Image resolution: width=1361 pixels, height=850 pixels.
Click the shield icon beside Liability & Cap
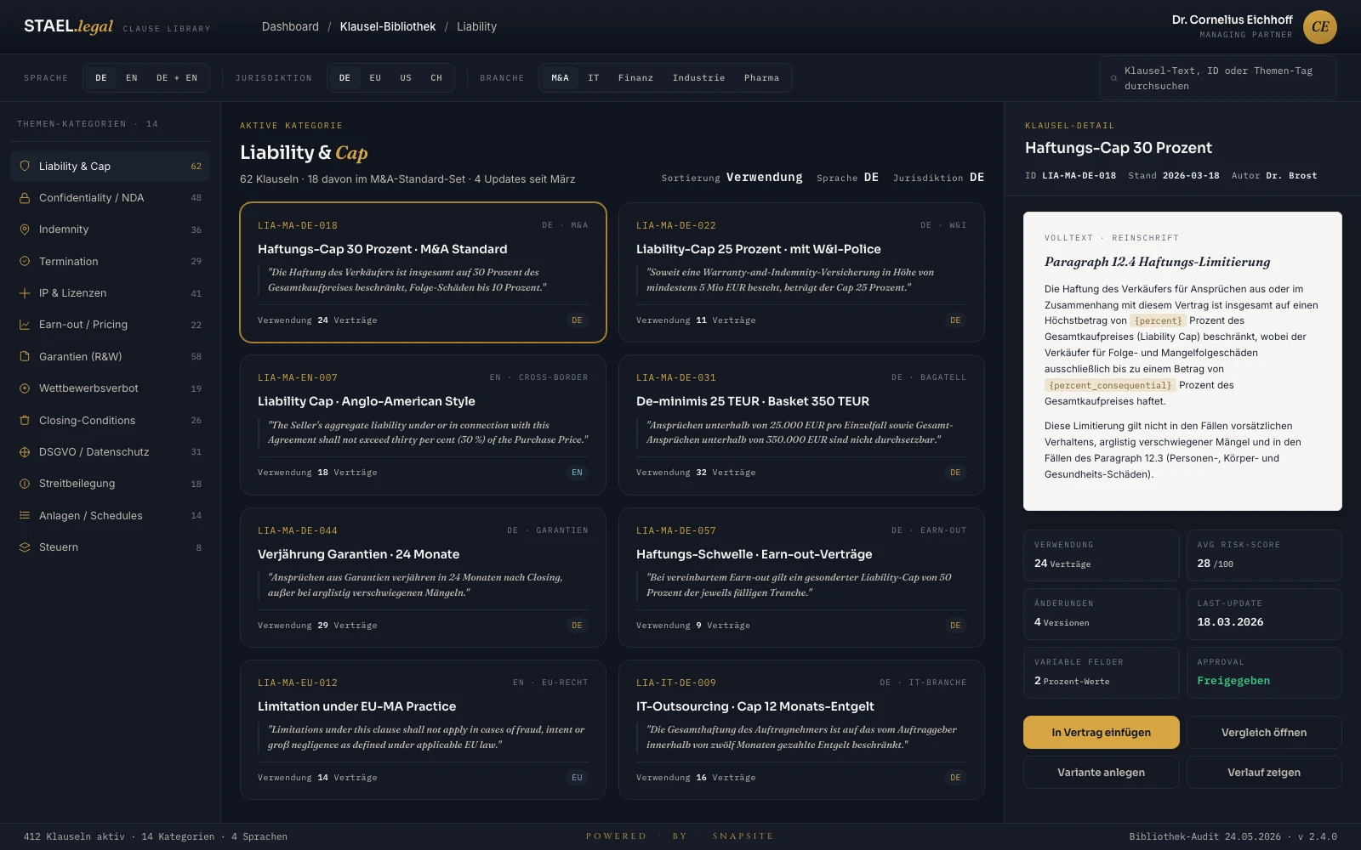click(25, 166)
